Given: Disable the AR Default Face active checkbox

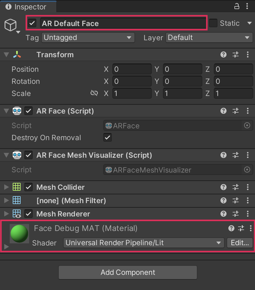Looking at the screenshot, I should click(x=32, y=23).
